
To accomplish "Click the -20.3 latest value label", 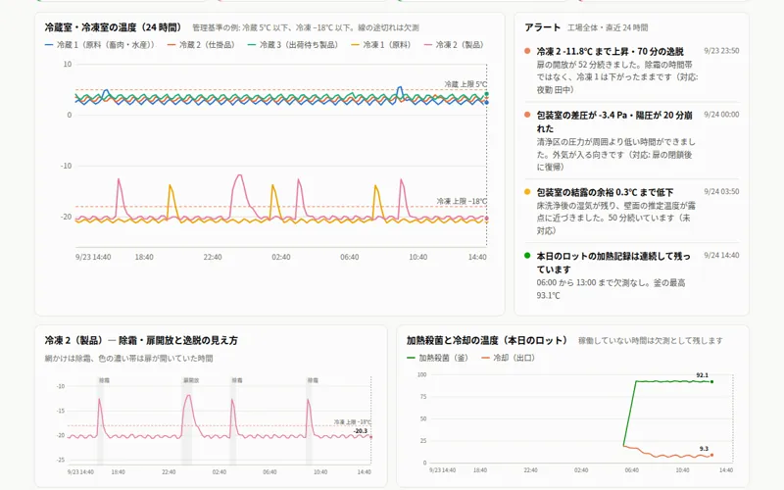I will (x=361, y=431).
